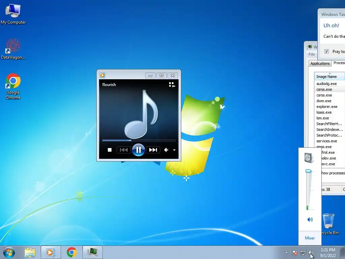
Task: Launch Google Chrome from desktop
Action: pos(13,86)
